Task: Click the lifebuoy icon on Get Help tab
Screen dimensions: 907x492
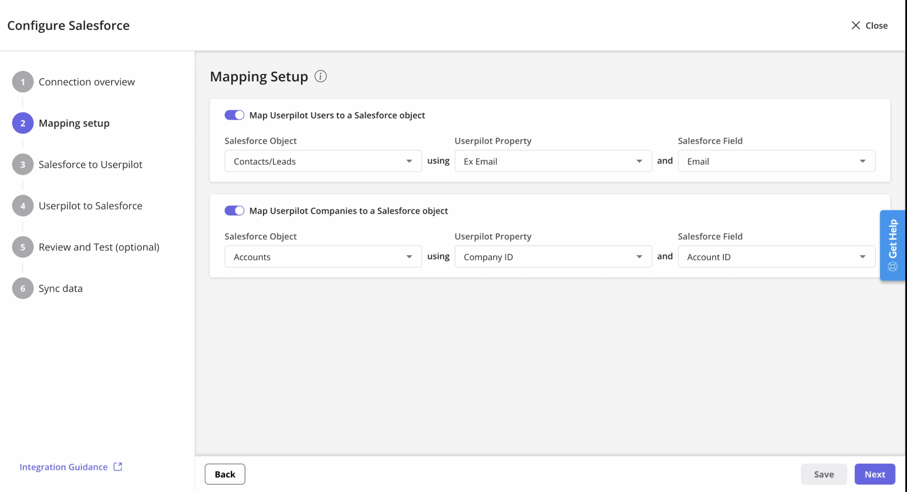Action: 892,266
